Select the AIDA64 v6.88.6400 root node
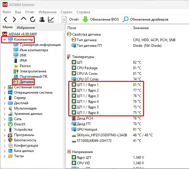The width and height of the screenshot is (189, 169). click(23, 34)
